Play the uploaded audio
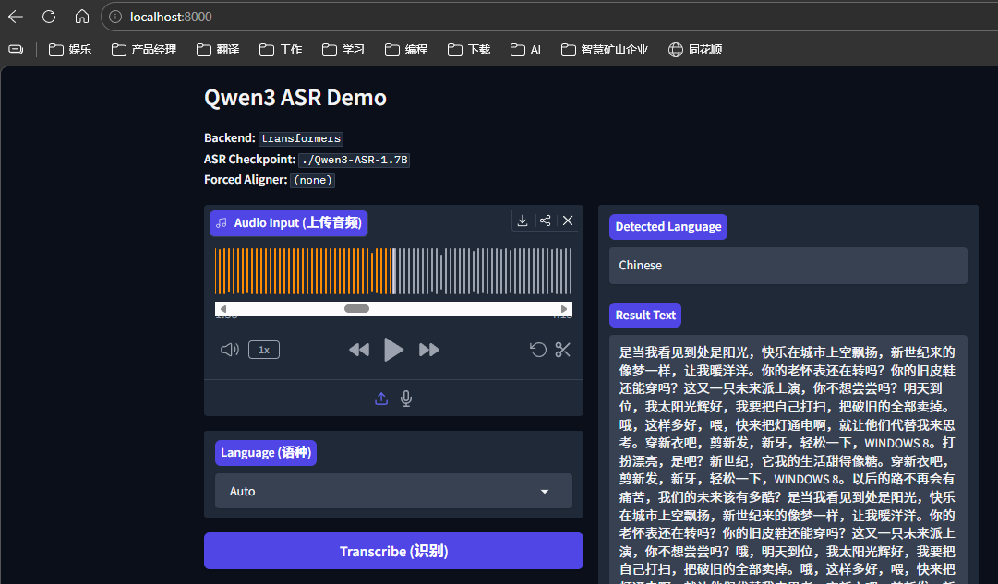998x584 pixels. [393, 350]
